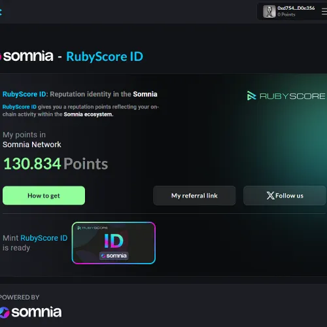The height and width of the screenshot is (327, 327).
Task: Click the small RubyScore logo on ID card
Action: pyautogui.click(x=93, y=228)
